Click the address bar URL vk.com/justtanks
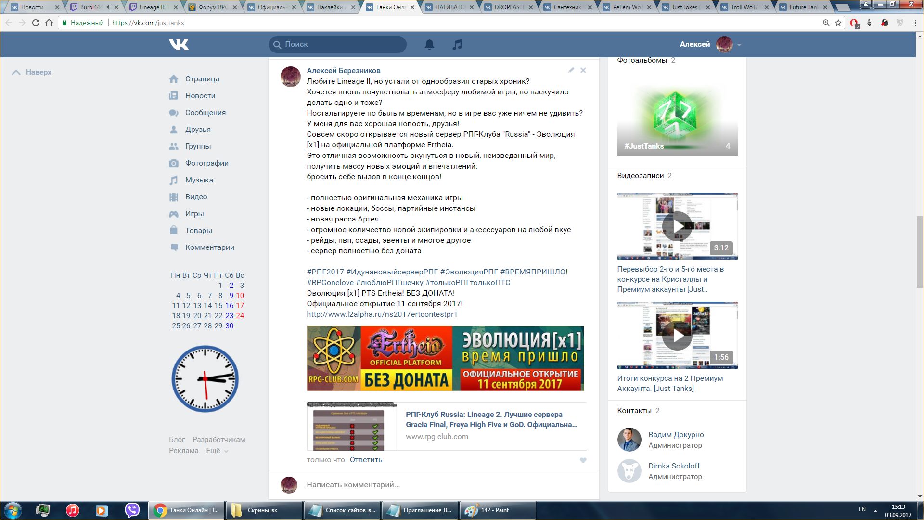924x520 pixels. 148,23
